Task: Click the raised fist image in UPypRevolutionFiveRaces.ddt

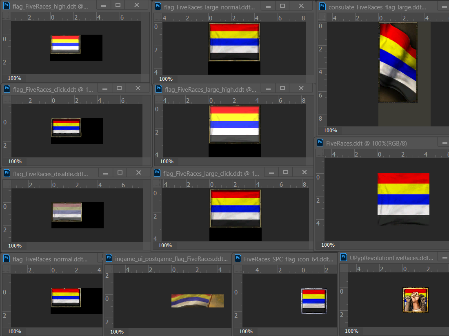Action: (x=415, y=301)
